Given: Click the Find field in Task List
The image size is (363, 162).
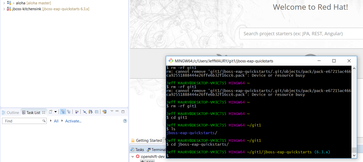Looking at the screenshot, I should 24,121.
